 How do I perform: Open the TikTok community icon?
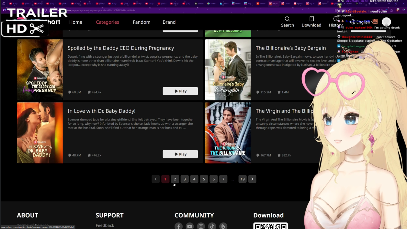tap(212, 226)
